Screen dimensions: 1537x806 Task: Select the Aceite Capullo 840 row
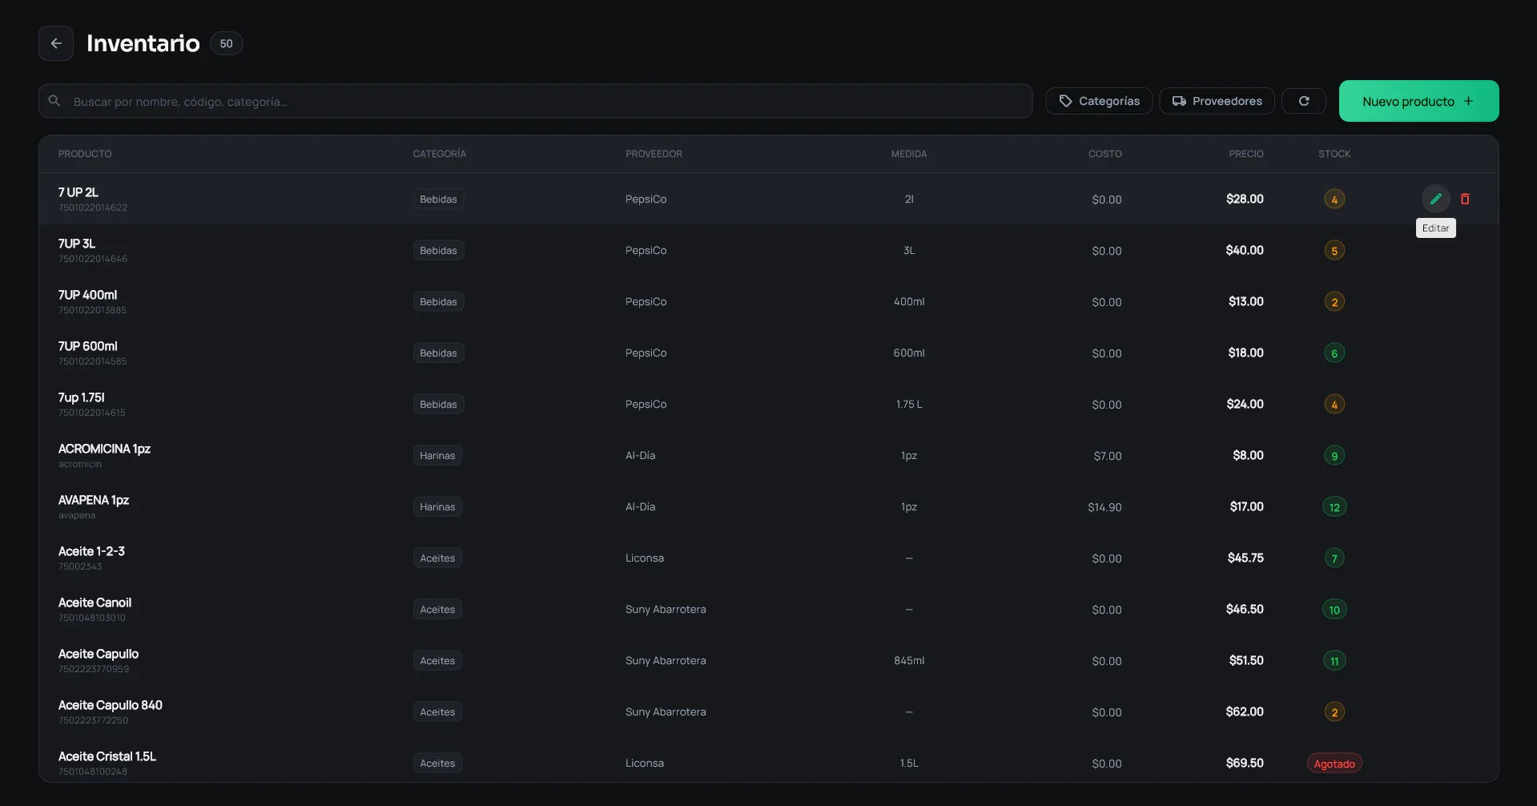(x=768, y=711)
